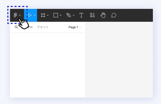
Task: Expand the Pen tool options chevron
Action: coord(74,15)
